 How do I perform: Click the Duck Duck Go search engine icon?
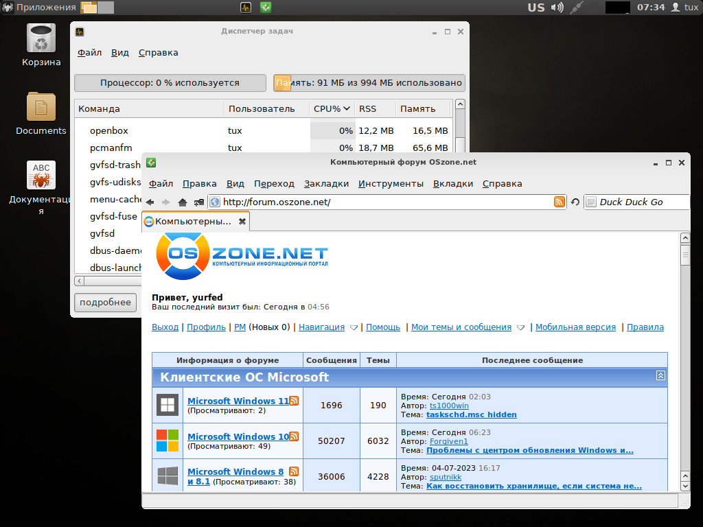pyautogui.click(x=591, y=202)
